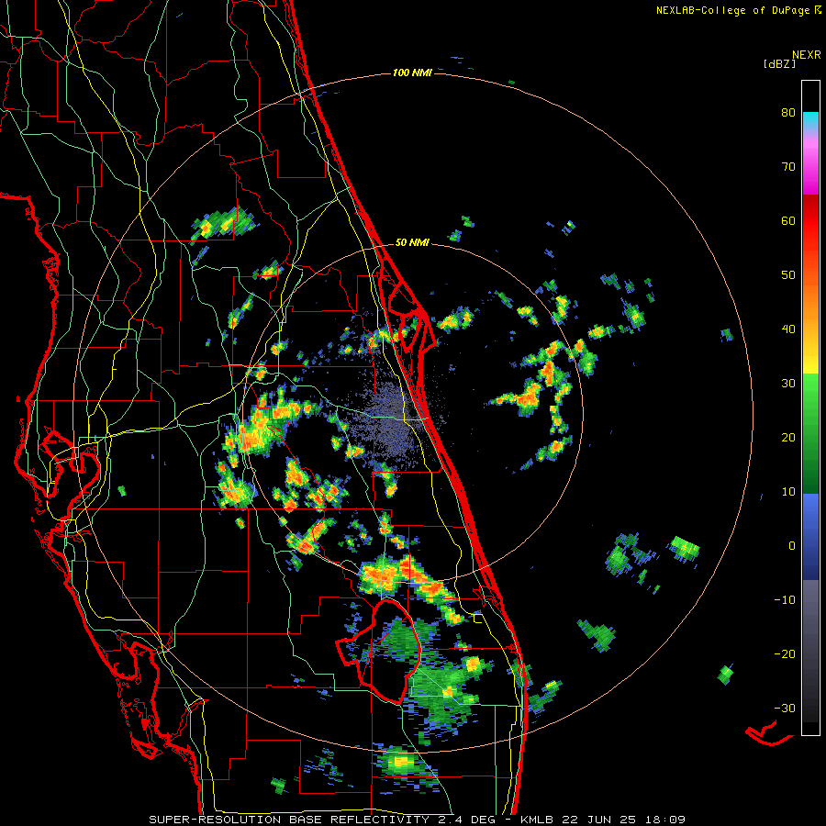Click the 22 JUN 25 18:09 timestamp
826x826 pixels.
pyautogui.click(x=625, y=820)
